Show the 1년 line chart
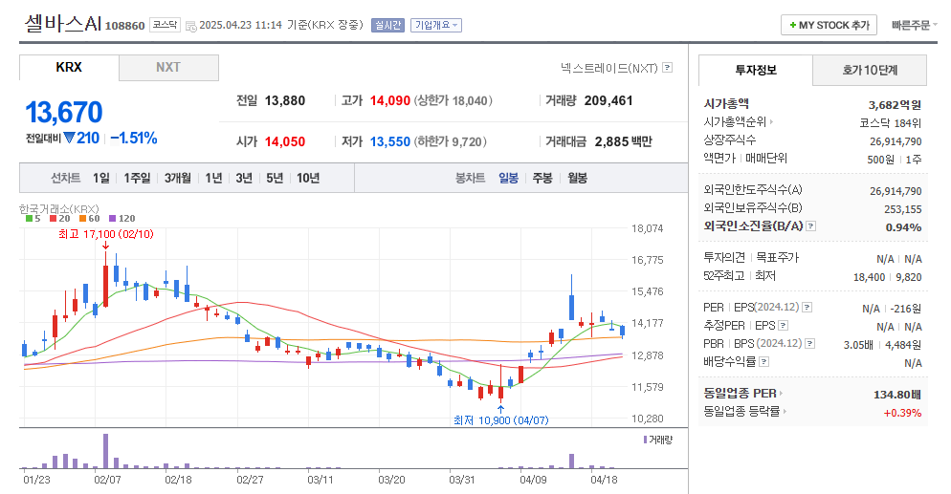Viewport: 951px width, 494px height. pyautogui.click(x=213, y=178)
